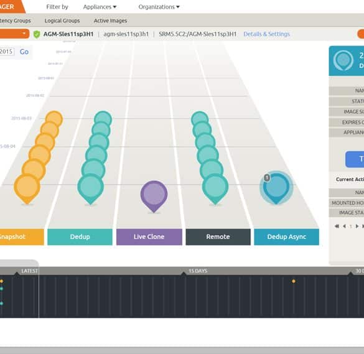Click the Go button next to the date
Image resolution: width=364 pixels, height=354 pixels.
pos(24,52)
